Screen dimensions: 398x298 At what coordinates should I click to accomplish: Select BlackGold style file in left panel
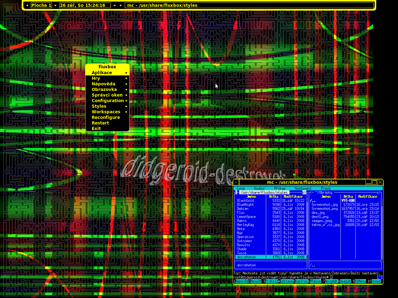(x=271, y=201)
